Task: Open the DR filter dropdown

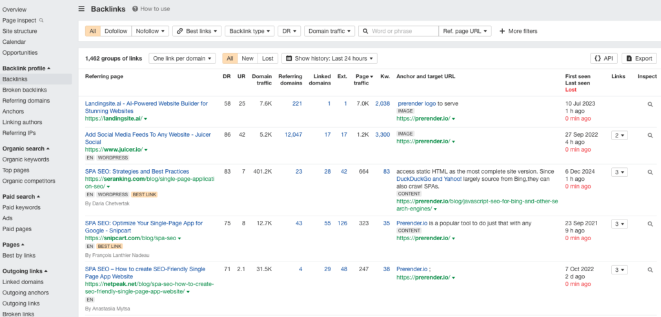Action: pos(289,31)
